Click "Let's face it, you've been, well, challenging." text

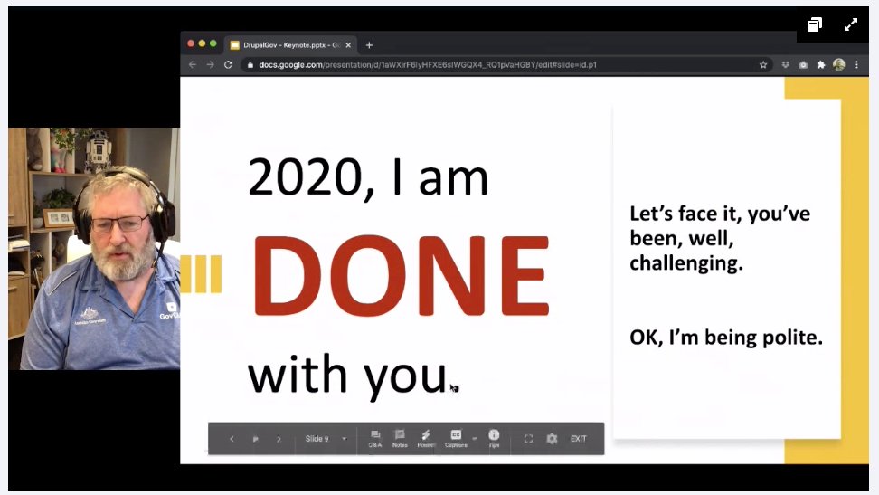click(x=720, y=238)
